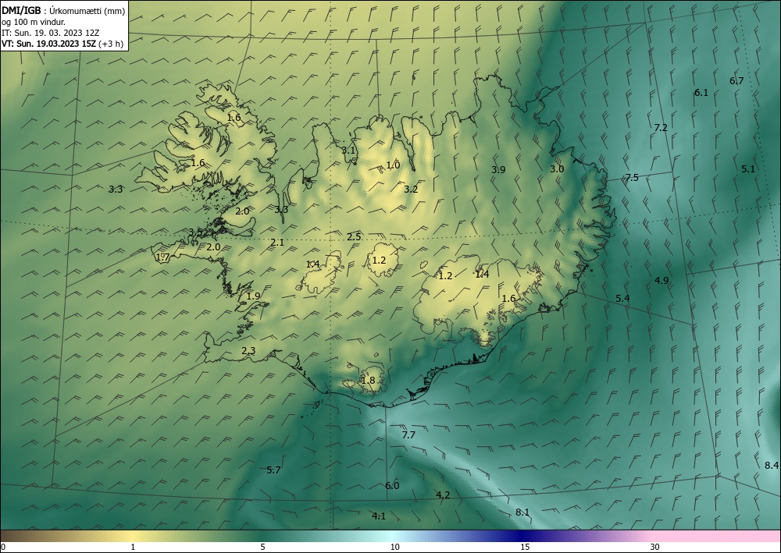This screenshot has height=553, width=781.
Task: Click the 5.1 value label
Action: click(x=748, y=169)
